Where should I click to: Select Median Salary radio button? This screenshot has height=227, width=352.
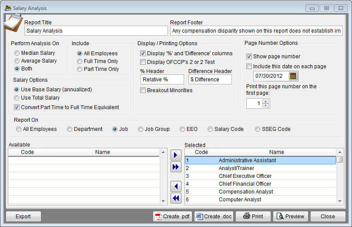click(17, 53)
